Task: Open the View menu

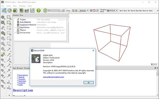Action: pyautogui.click(x=15, y=6)
